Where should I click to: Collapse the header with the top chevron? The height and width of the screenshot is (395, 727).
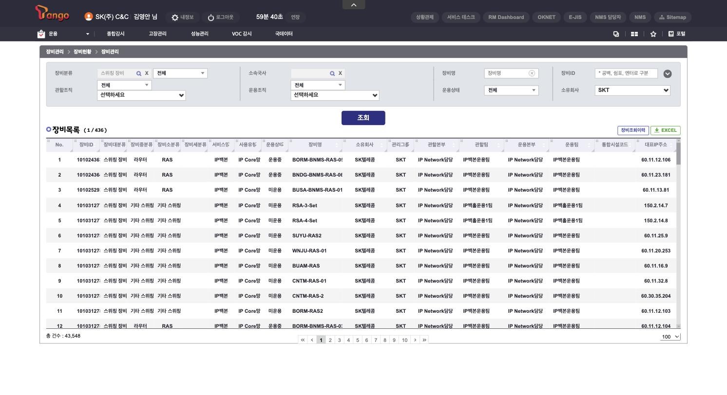click(x=354, y=4)
